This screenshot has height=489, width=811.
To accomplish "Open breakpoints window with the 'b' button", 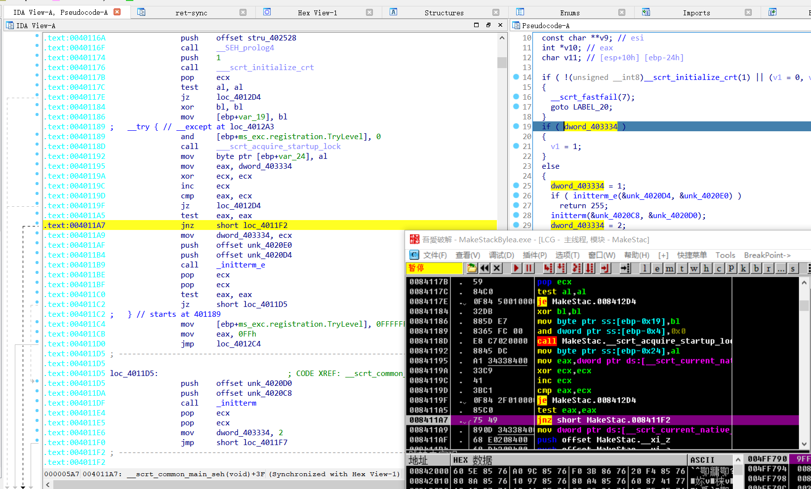I will pos(756,268).
